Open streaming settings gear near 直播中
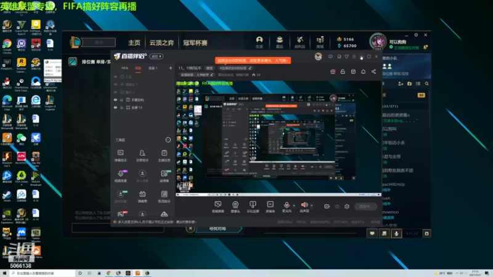The width and height of the screenshot is (493, 277). (x=347, y=206)
